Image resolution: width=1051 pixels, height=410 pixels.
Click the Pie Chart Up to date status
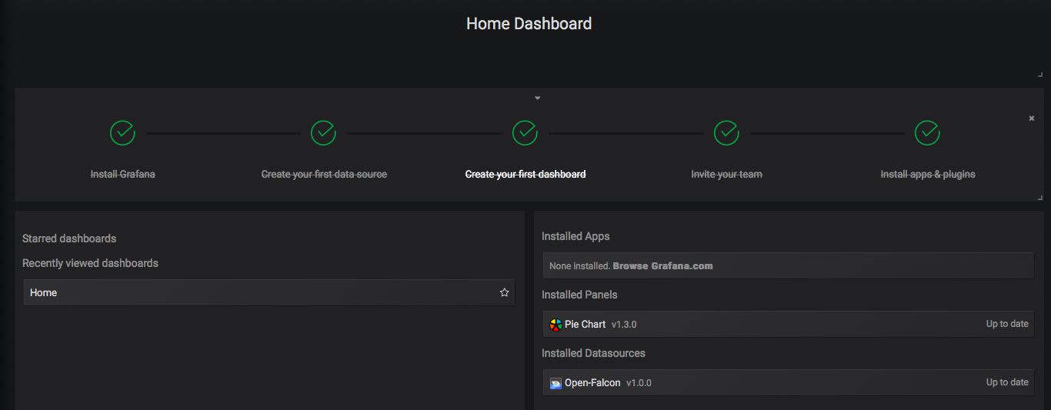click(1007, 325)
